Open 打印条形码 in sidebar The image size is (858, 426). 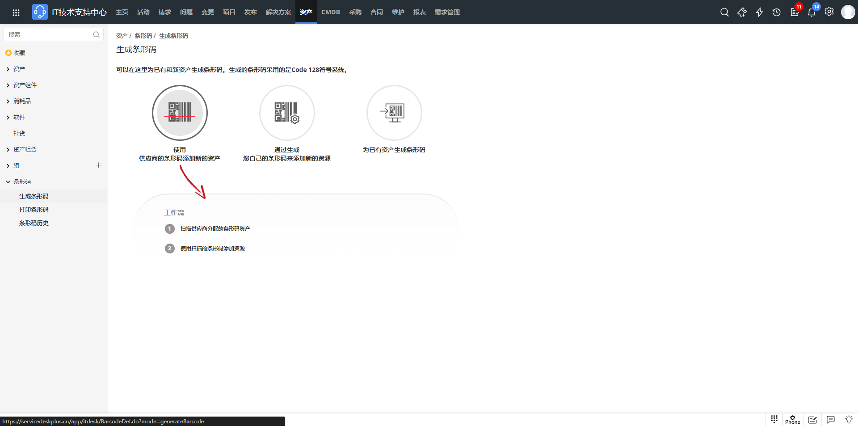pyautogui.click(x=34, y=210)
